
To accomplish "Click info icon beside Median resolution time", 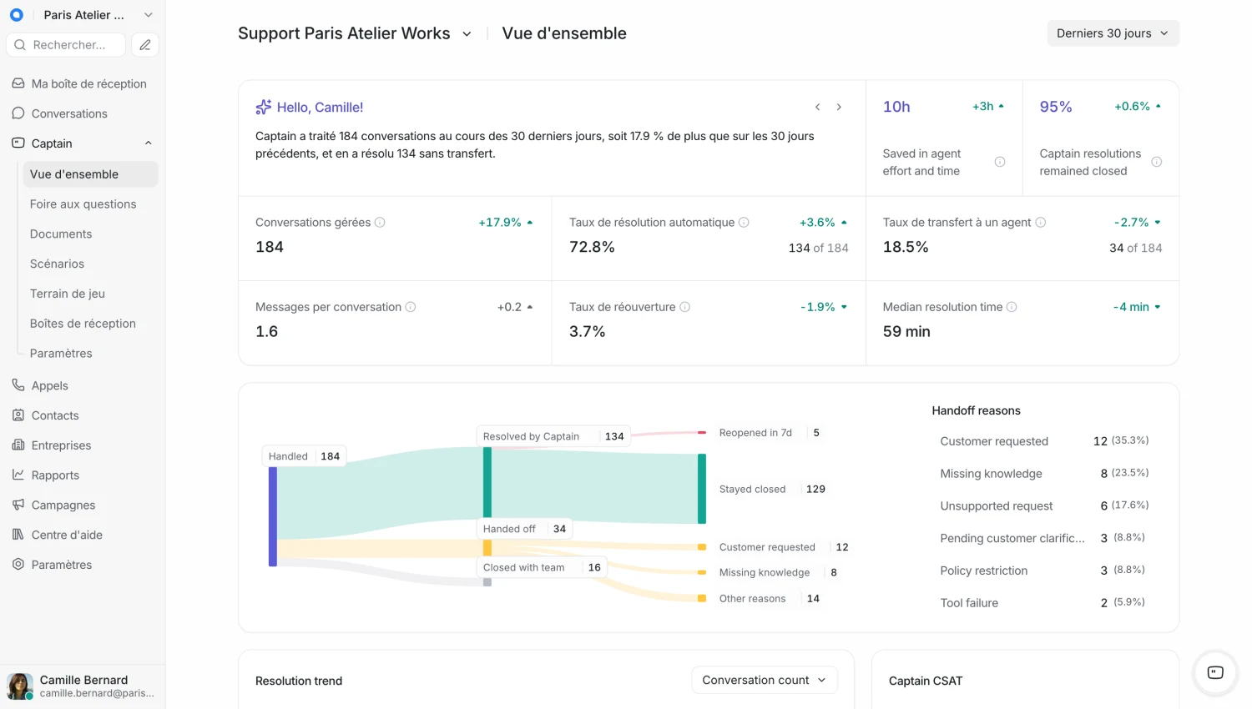I will tap(1012, 307).
